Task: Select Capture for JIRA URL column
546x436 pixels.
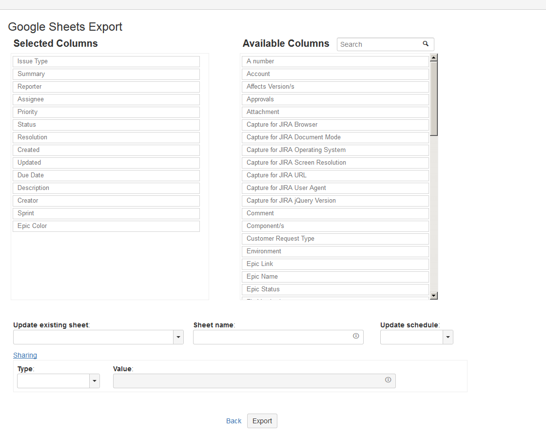Action: [335, 175]
